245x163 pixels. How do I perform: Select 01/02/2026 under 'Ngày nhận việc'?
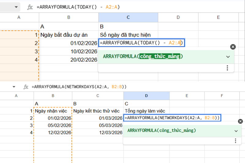[53, 118]
